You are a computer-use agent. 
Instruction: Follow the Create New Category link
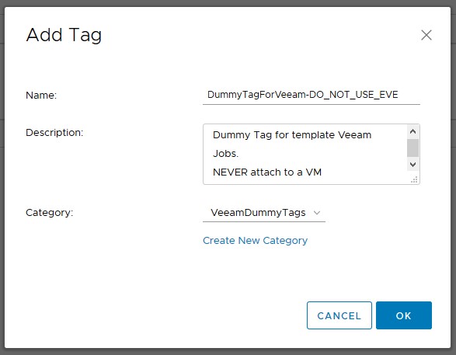[255, 241]
